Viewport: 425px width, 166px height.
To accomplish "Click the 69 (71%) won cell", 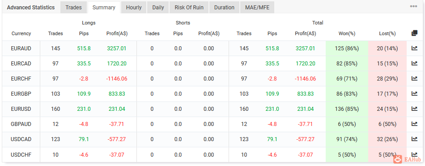I will (347, 79).
